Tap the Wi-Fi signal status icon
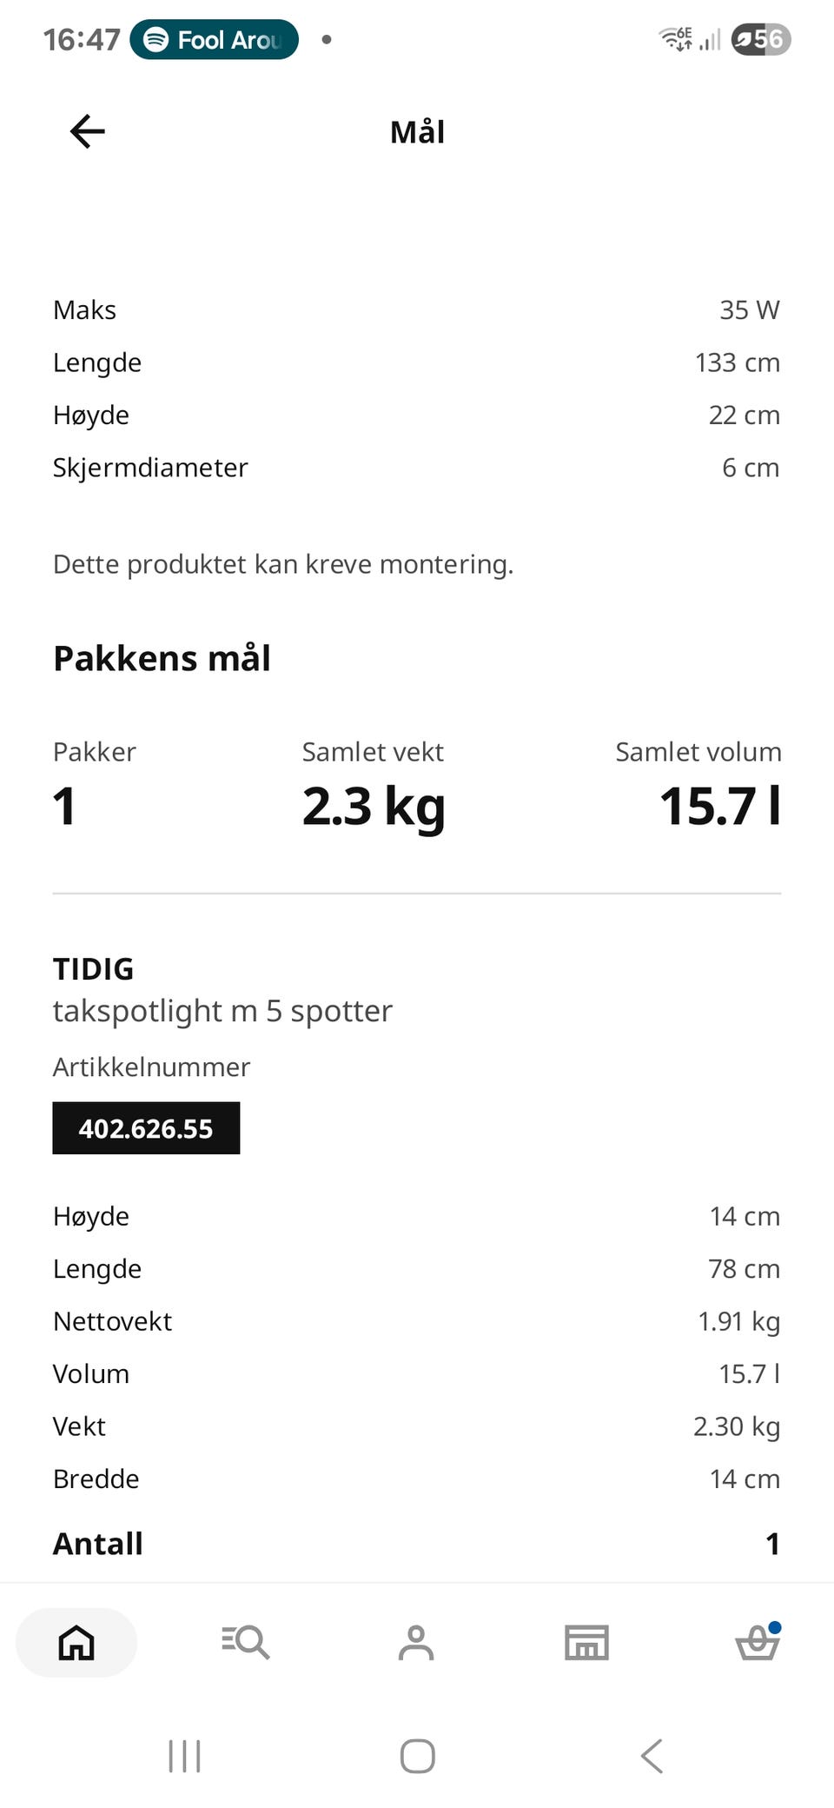 [675, 39]
